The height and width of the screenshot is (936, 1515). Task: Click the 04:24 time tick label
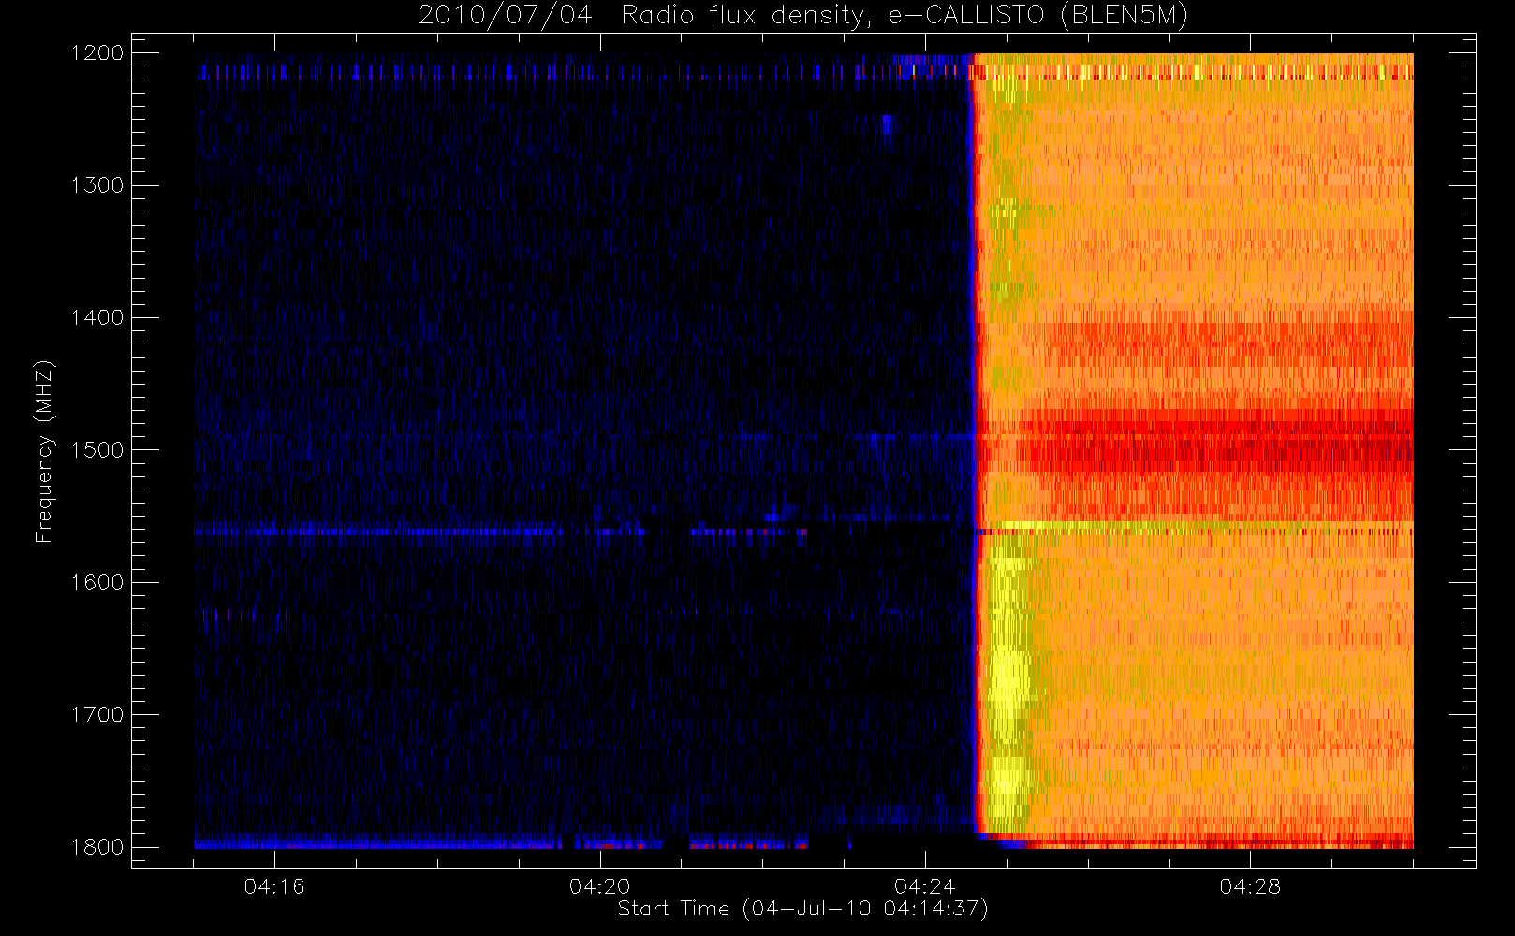tap(924, 886)
